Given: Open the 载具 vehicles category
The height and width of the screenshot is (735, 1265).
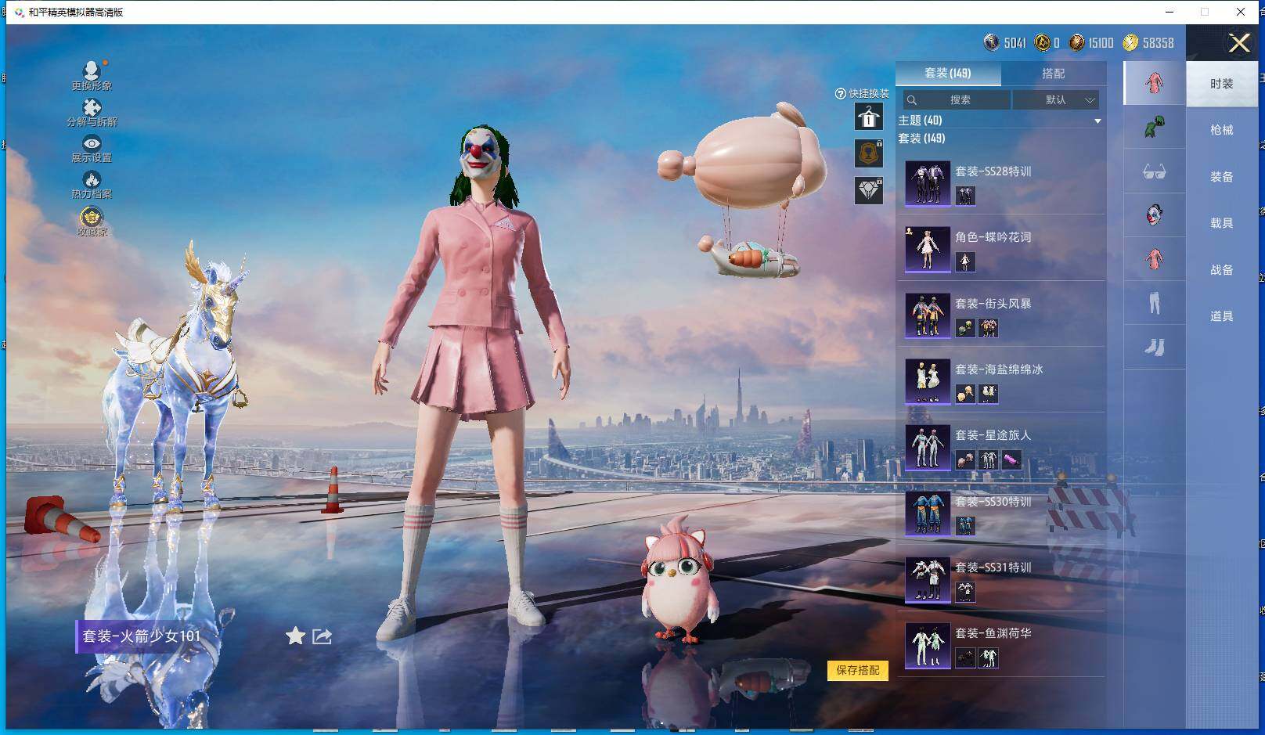Looking at the screenshot, I should point(1221,223).
